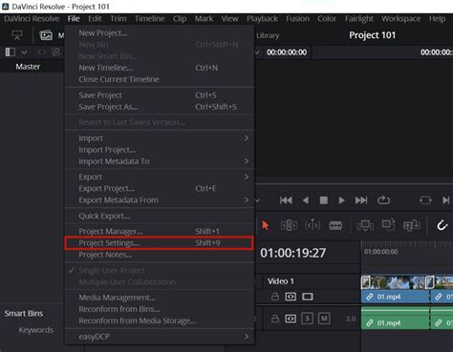Choose New Timeline... menu entry

tap(159, 68)
